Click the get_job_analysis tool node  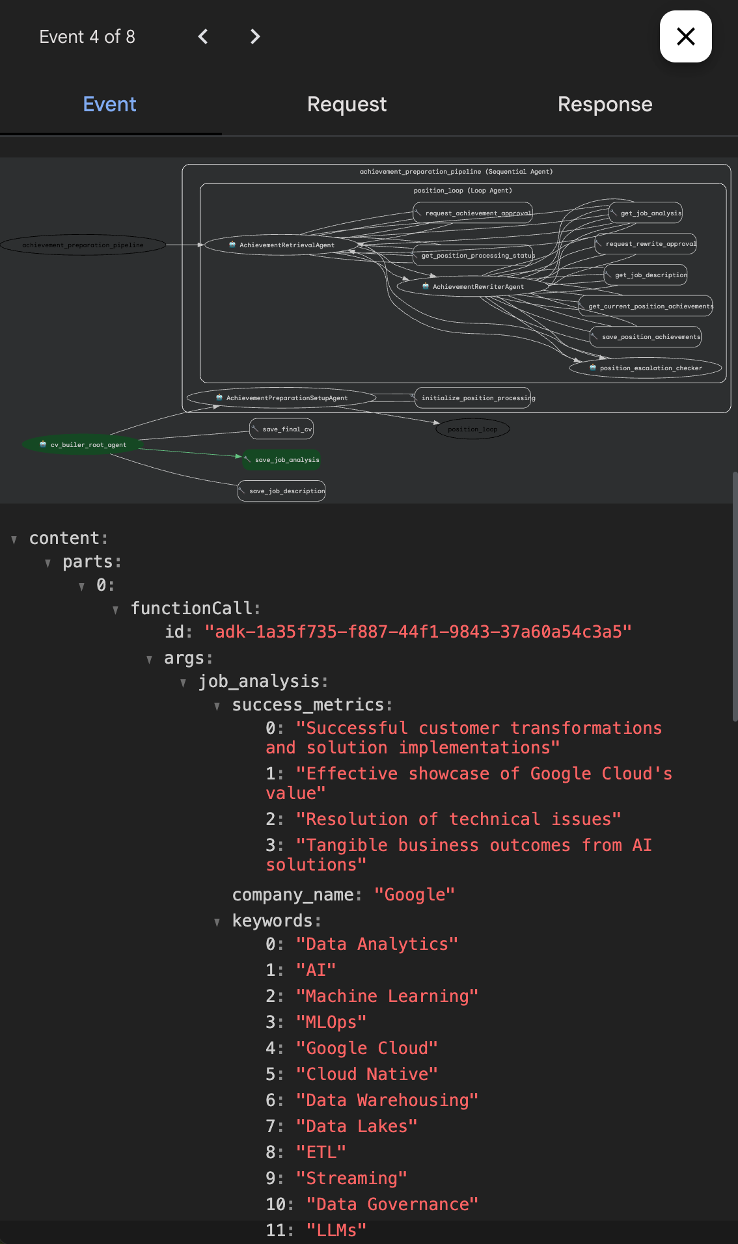click(x=646, y=213)
